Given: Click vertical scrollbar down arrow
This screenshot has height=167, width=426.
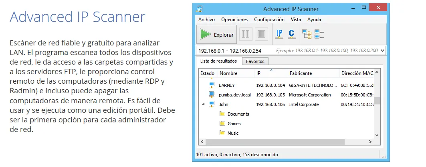Looking at the screenshot, I should [x=377, y=135].
